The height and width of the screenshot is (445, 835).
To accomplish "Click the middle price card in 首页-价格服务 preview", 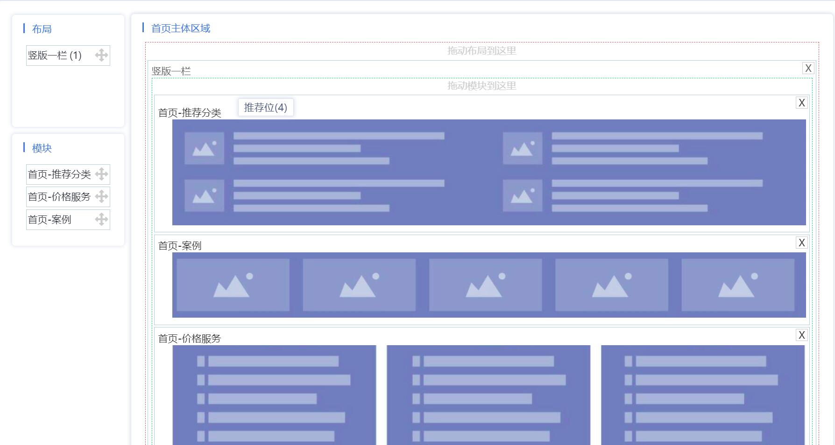I will pyautogui.click(x=488, y=396).
